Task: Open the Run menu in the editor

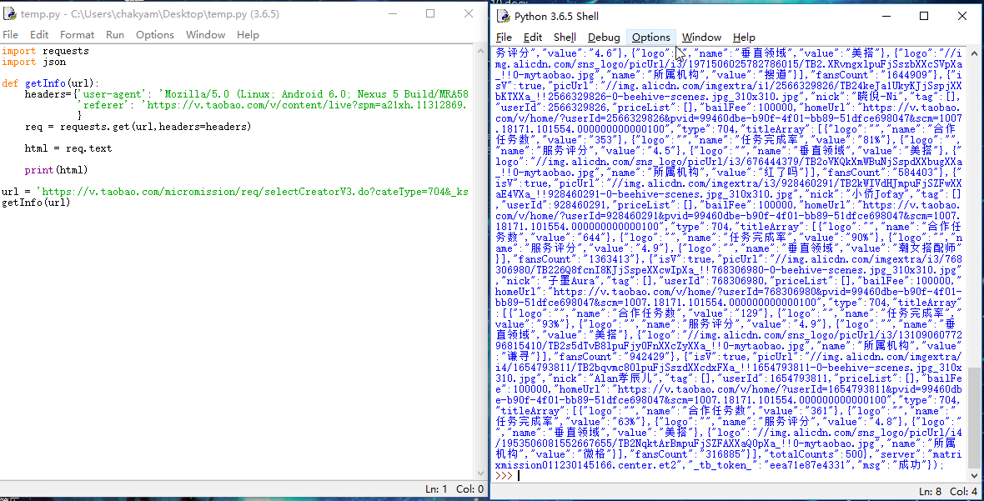Action: (x=115, y=35)
